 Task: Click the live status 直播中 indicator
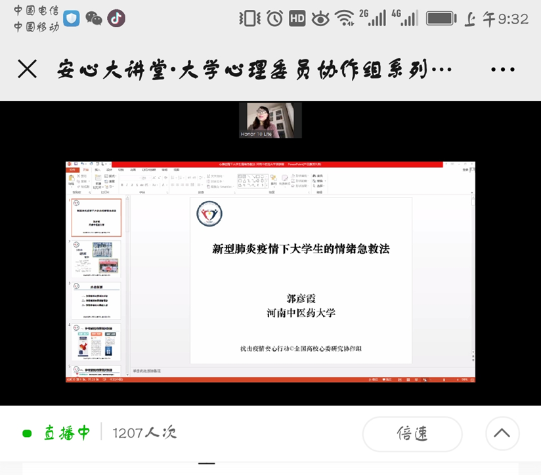point(58,433)
